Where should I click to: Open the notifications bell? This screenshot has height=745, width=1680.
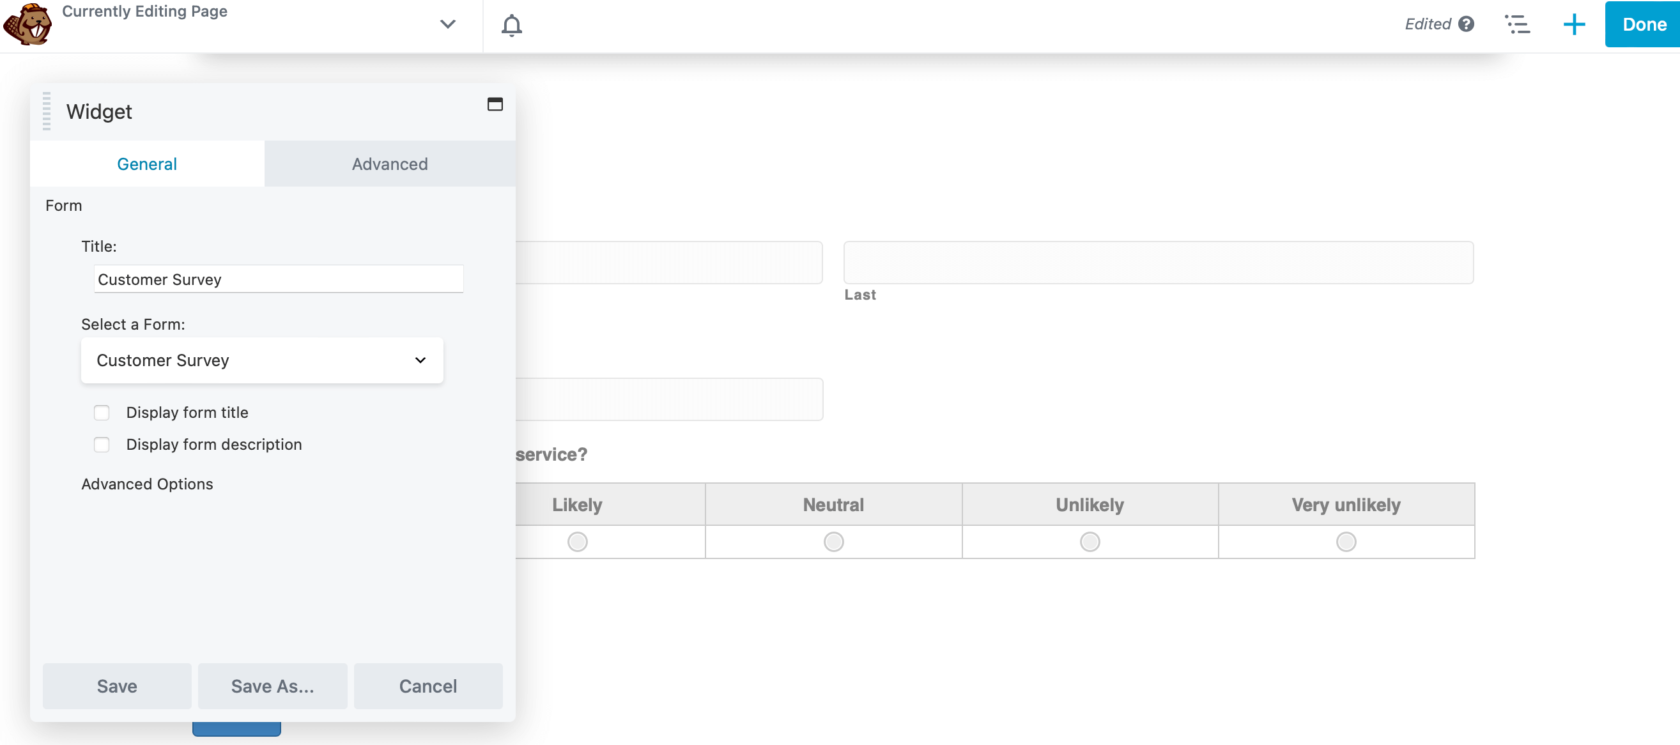[511, 25]
